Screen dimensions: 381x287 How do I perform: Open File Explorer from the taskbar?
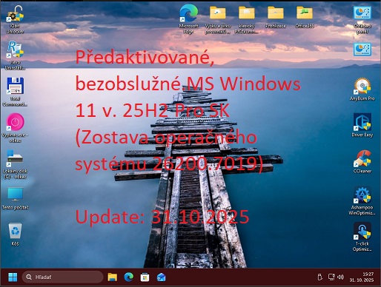click(112, 277)
